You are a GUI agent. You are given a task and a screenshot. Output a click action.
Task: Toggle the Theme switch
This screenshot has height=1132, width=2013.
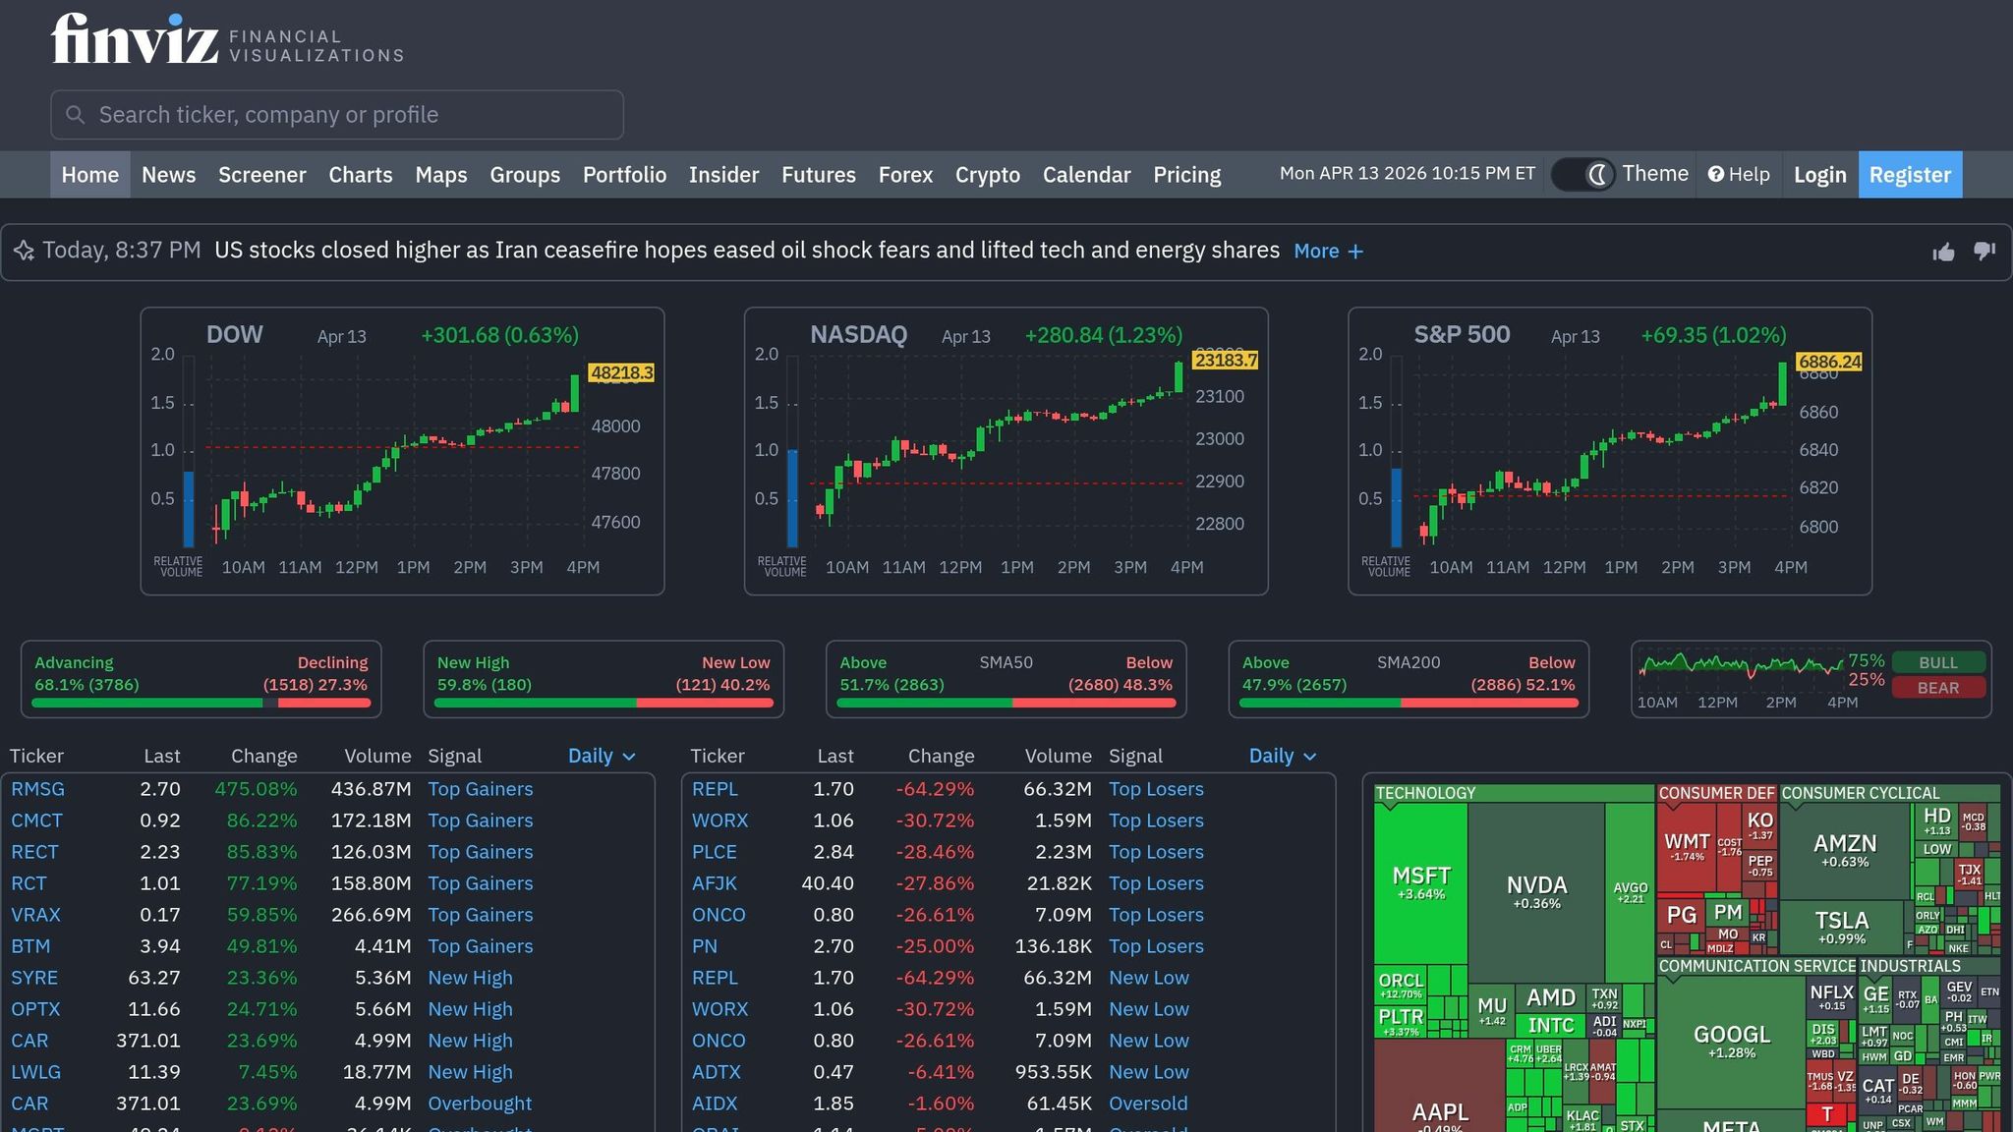click(x=1582, y=174)
